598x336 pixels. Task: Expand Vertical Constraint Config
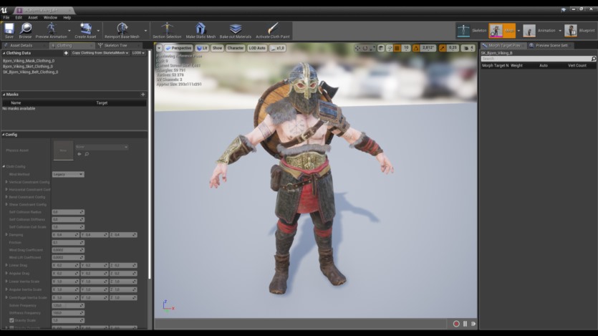[x=6, y=182]
